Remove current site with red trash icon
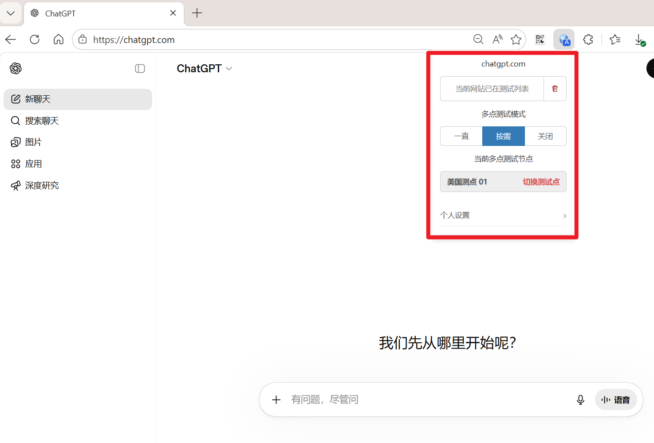The image size is (654, 443). (x=555, y=89)
